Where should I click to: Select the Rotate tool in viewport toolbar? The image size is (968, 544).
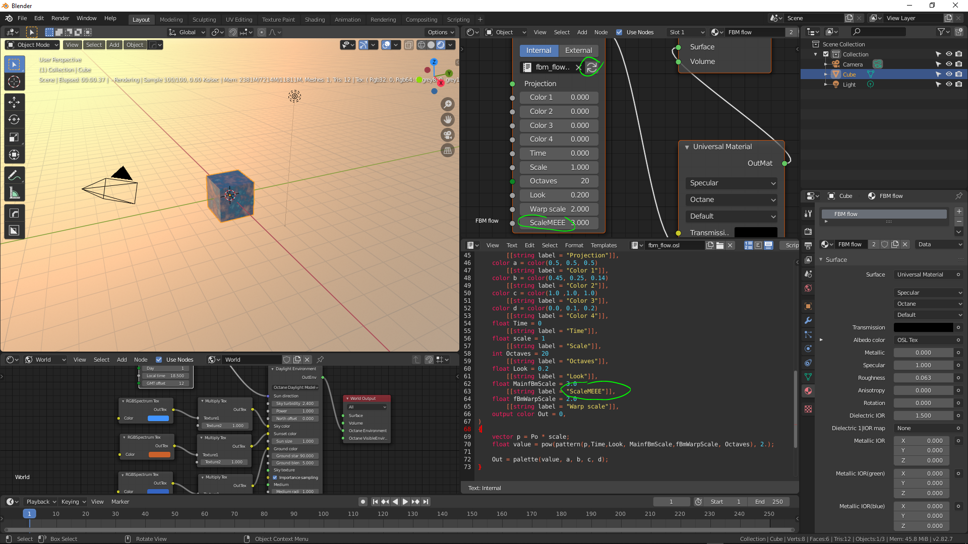coord(14,120)
